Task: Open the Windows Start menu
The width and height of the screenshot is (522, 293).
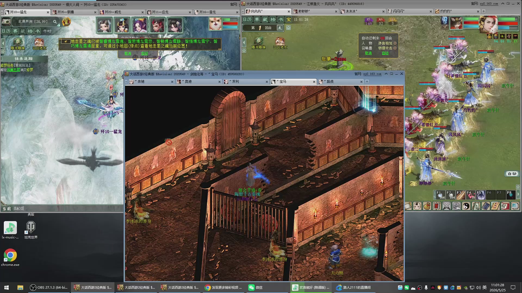Action: click(x=7, y=288)
